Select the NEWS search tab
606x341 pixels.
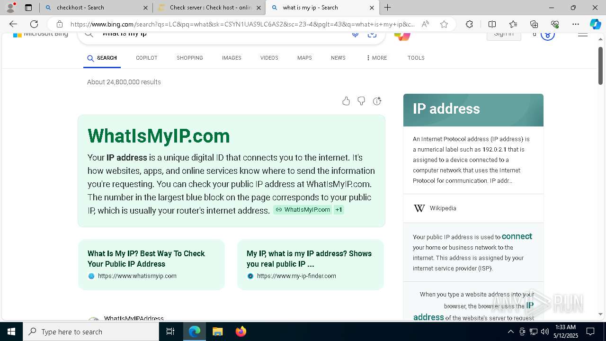click(x=338, y=58)
